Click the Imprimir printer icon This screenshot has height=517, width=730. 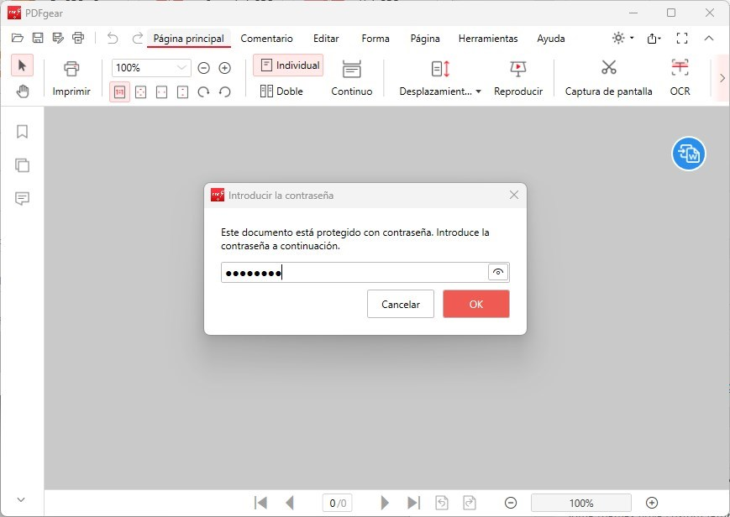[x=71, y=69]
